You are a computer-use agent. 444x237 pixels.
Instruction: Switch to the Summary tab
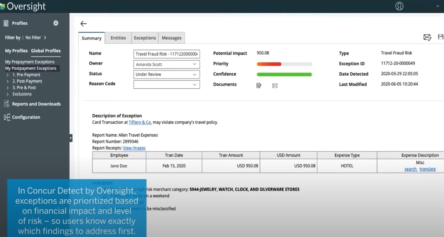[92, 38]
